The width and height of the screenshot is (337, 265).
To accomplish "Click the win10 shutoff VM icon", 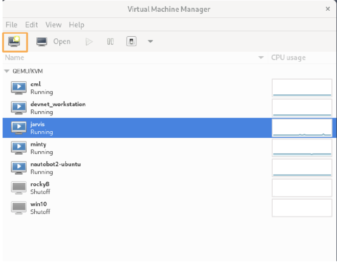I will point(19,208).
